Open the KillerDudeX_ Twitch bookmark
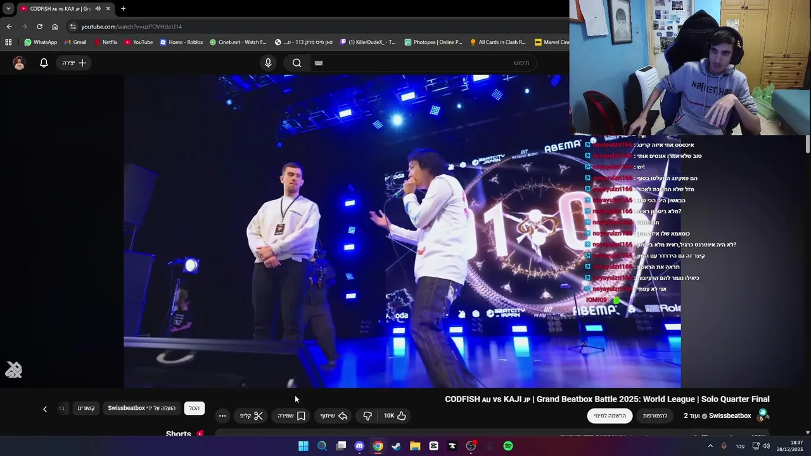Image resolution: width=811 pixels, height=456 pixels. 367,42
